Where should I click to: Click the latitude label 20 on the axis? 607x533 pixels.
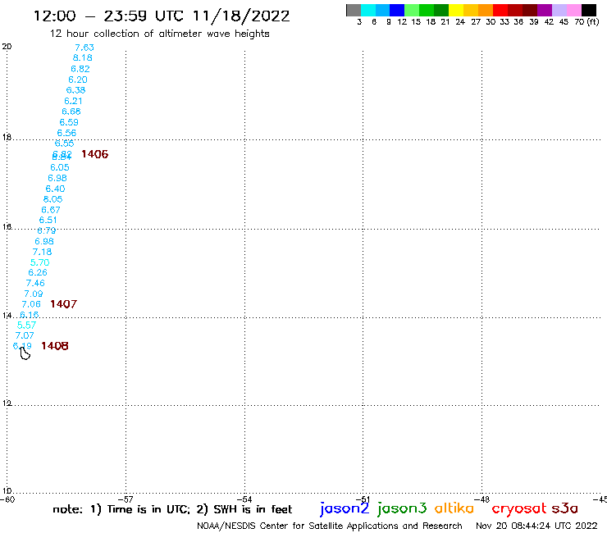pyautogui.click(x=7, y=47)
